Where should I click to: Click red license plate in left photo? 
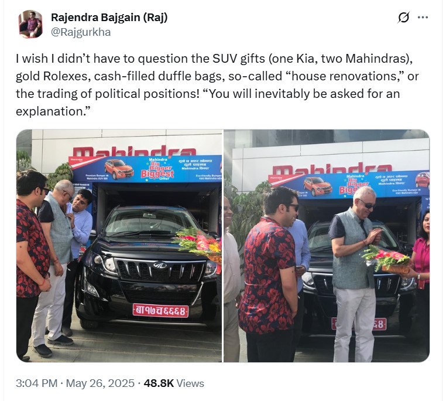[161, 310]
